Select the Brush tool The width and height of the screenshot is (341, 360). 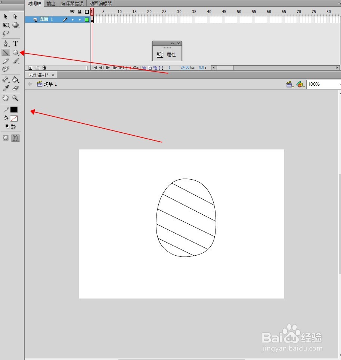(x=16, y=61)
